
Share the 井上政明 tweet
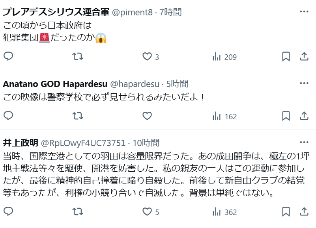[x=304, y=212]
